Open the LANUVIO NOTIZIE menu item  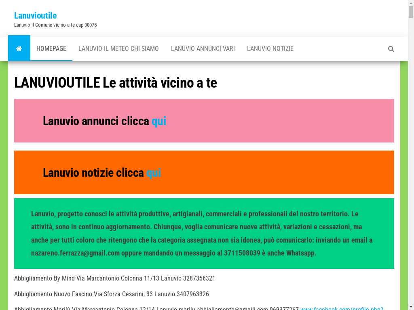270,48
